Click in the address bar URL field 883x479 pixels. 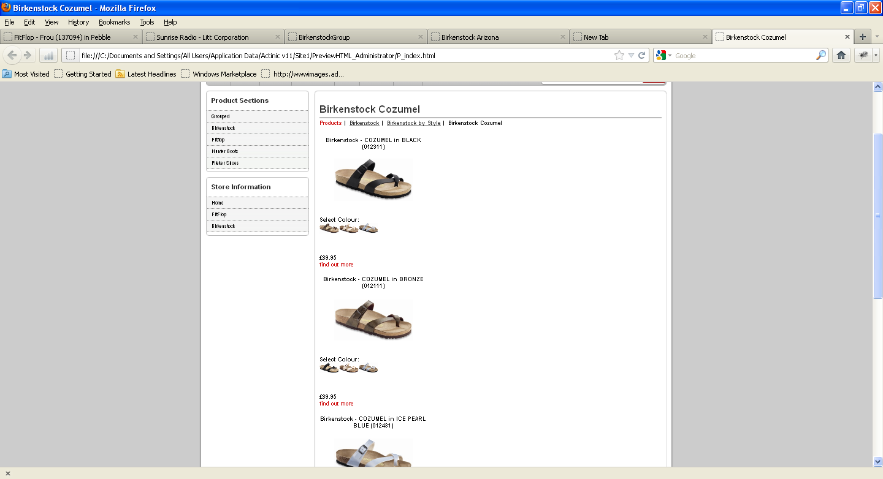click(x=343, y=56)
